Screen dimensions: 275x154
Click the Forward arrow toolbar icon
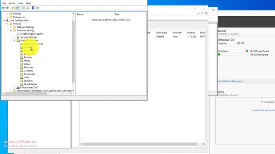7,8
